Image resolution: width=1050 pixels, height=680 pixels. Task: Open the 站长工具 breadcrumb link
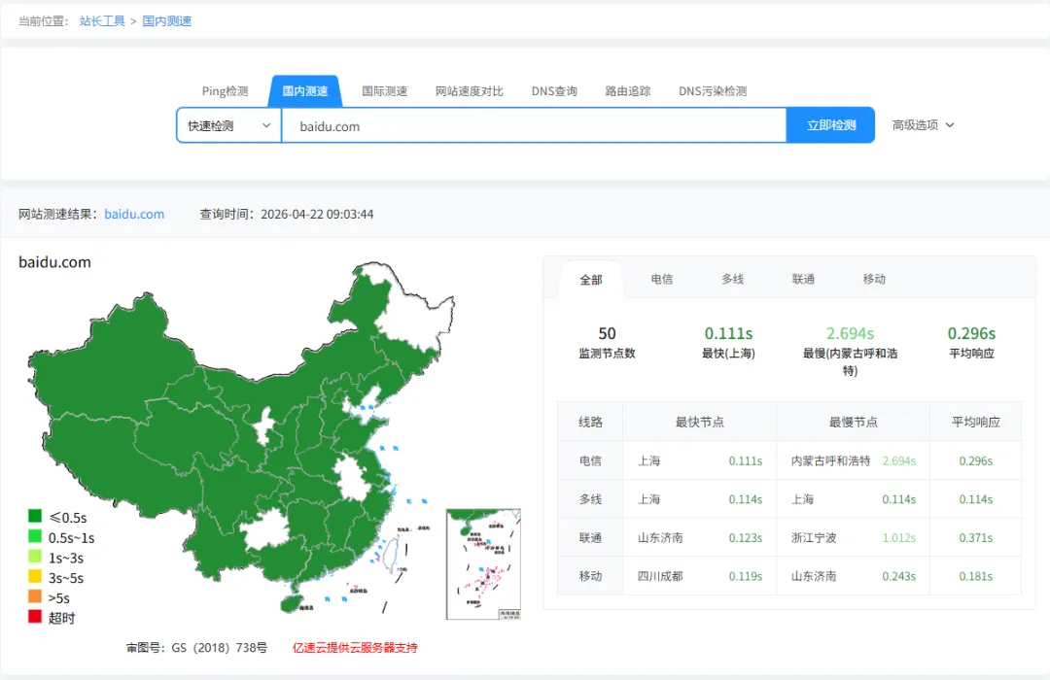coord(102,20)
